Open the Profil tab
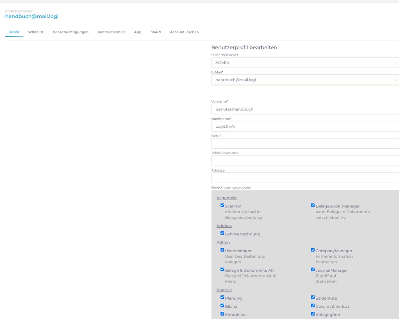This screenshot has width=400, height=323. pos(14,32)
